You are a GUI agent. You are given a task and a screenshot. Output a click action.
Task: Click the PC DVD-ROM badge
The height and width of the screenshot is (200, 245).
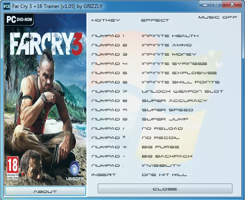[x=19, y=19]
